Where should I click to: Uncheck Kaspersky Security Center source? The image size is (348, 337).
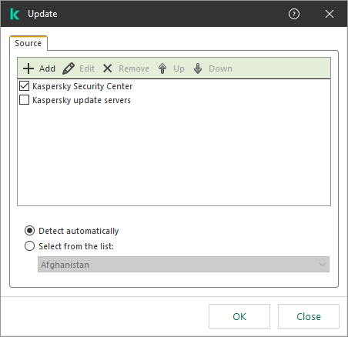tap(24, 86)
